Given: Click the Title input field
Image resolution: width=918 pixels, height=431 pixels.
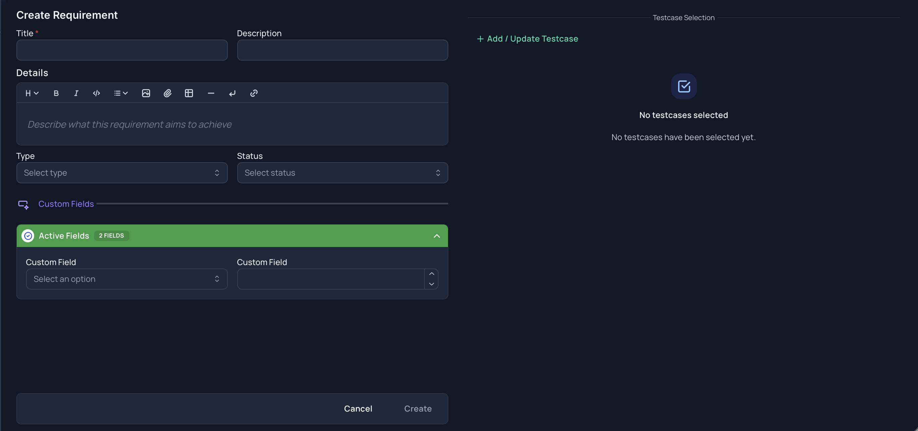Looking at the screenshot, I should 122,50.
